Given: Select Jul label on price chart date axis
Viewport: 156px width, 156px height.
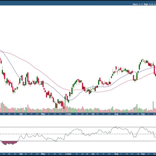Looking at the screenshot, I should (x=93, y=114).
